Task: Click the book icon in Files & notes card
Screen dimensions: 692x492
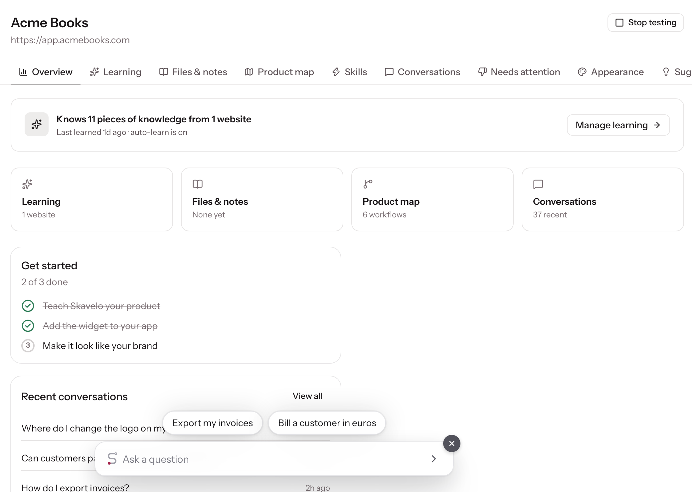Action: [198, 184]
